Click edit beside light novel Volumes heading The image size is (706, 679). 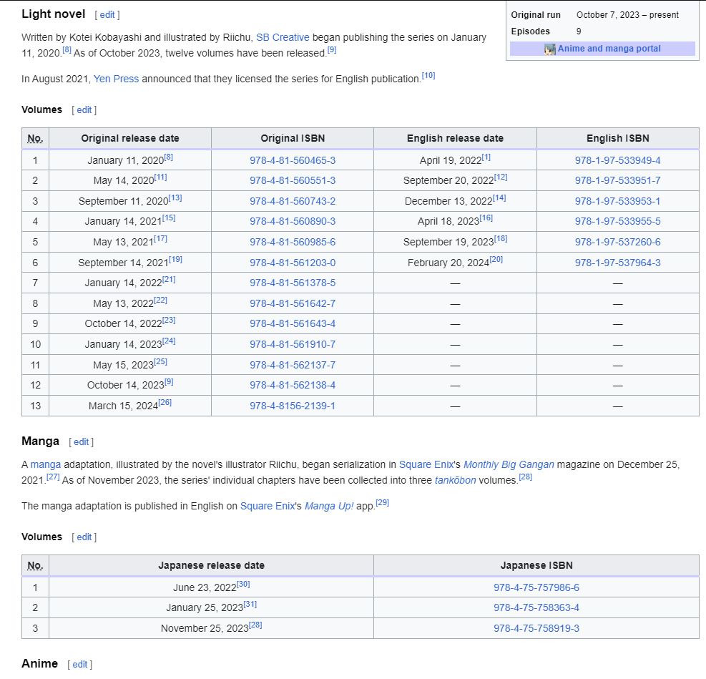pyautogui.click(x=84, y=110)
